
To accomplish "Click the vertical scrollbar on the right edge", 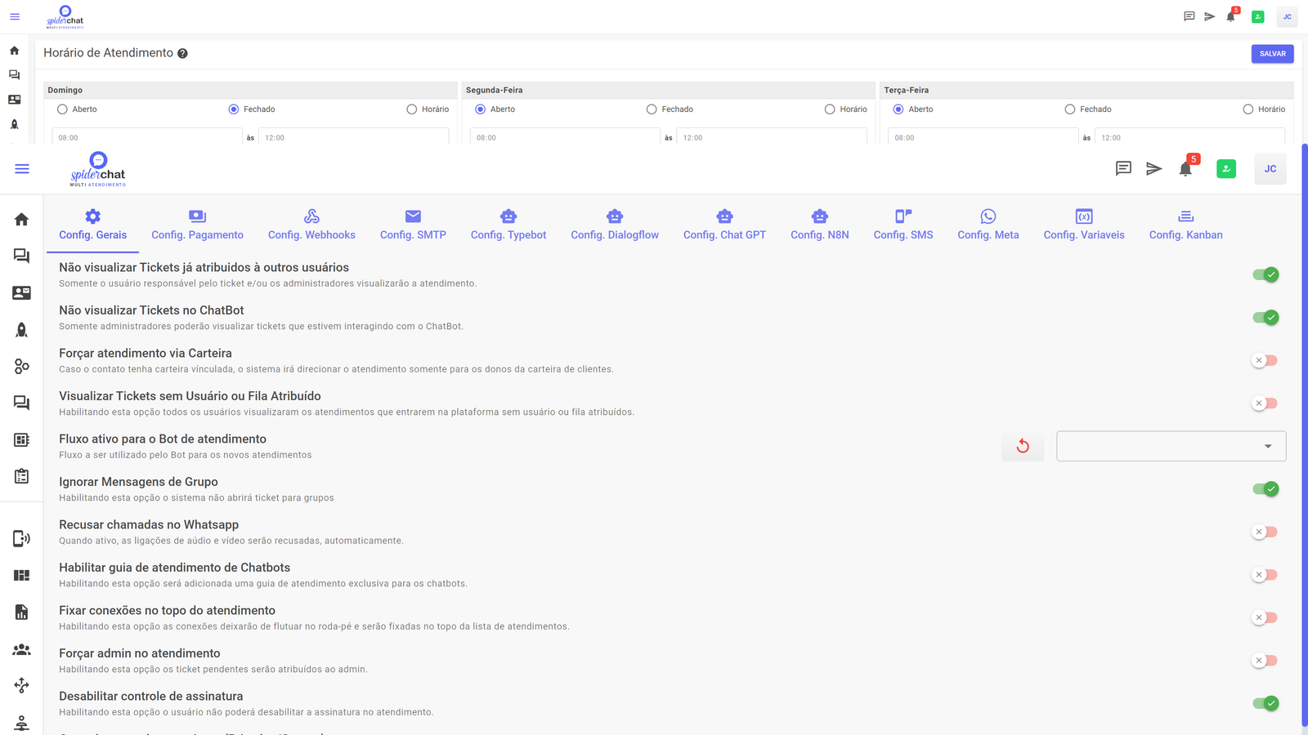I will pos(1304,434).
